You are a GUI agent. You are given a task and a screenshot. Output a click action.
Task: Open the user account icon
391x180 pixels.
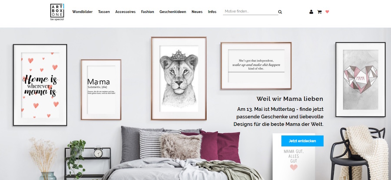point(311,12)
